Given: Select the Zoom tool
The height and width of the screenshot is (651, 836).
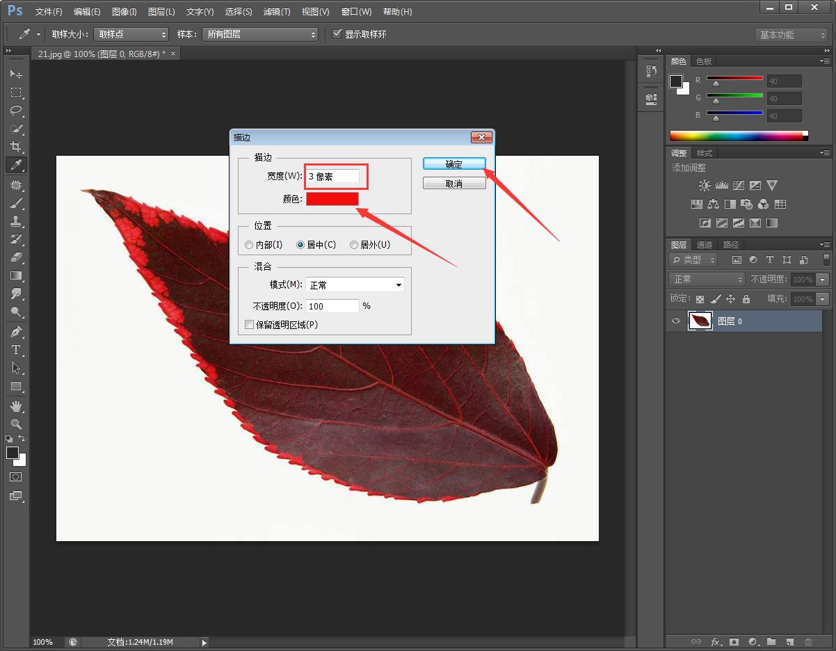Looking at the screenshot, I should (x=15, y=424).
